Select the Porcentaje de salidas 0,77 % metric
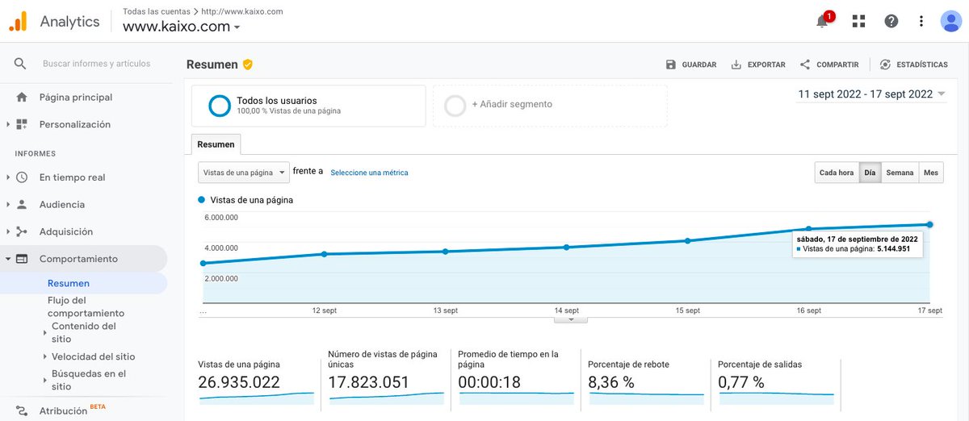 (x=775, y=381)
